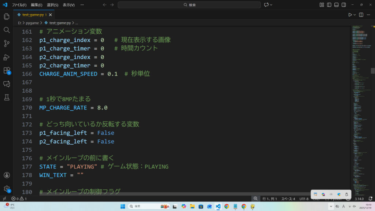Click the command center 検索 search box
The height and width of the screenshot is (211, 375).
coord(189,5)
